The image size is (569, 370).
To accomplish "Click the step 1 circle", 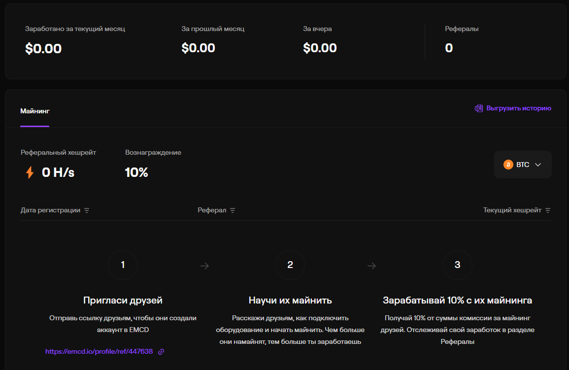I will click(123, 265).
